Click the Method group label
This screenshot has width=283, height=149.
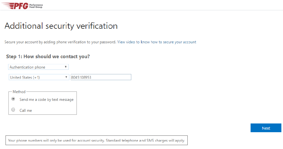(x=19, y=92)
